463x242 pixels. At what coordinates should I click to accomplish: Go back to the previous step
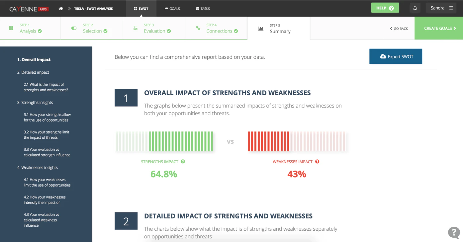pos(399,29)
